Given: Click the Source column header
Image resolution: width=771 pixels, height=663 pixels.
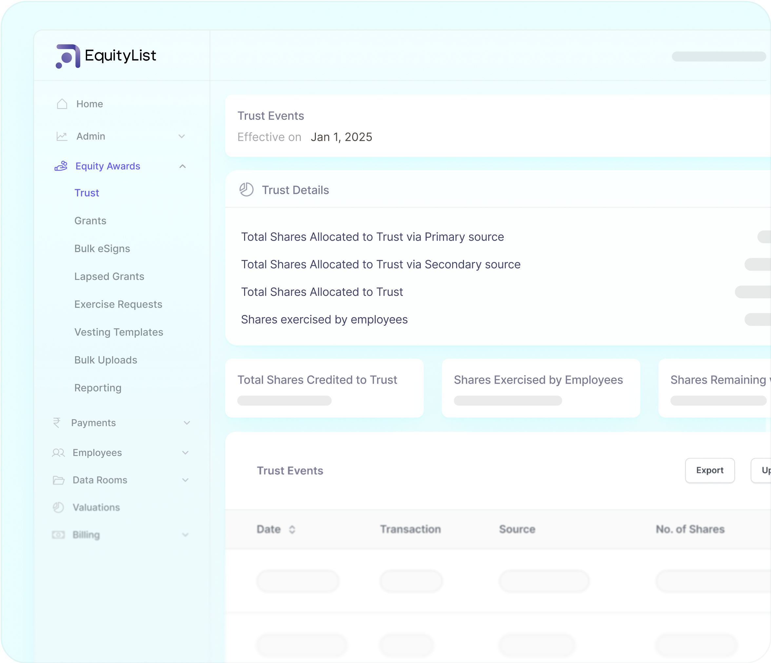Looking at the screenshot, I should pos(517,529).
